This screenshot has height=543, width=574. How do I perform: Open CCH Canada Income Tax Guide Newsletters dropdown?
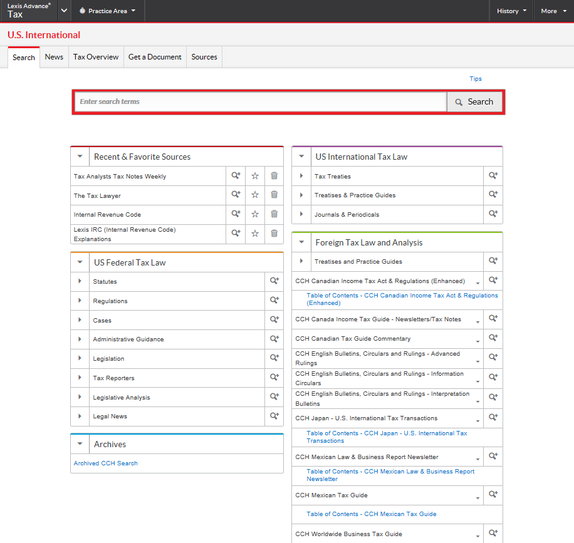(x=477, y=322)
